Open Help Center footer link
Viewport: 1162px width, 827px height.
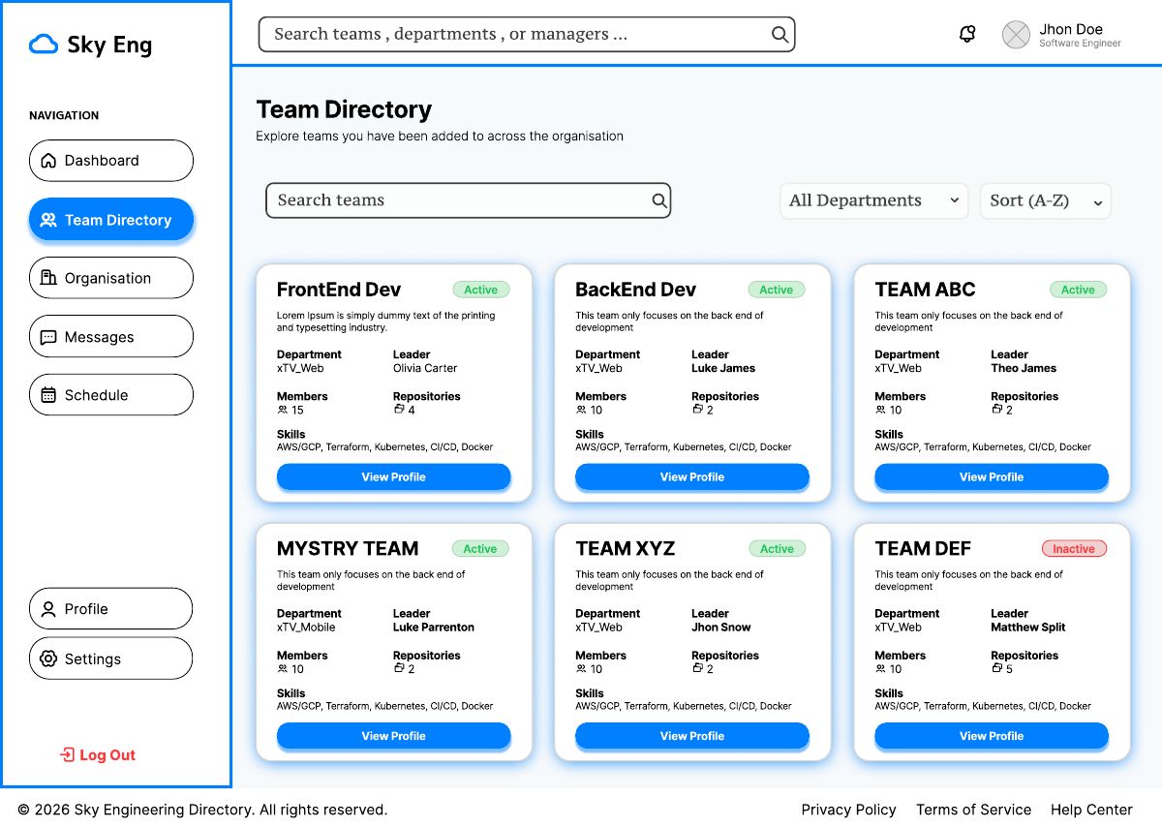coord(1091,810)
